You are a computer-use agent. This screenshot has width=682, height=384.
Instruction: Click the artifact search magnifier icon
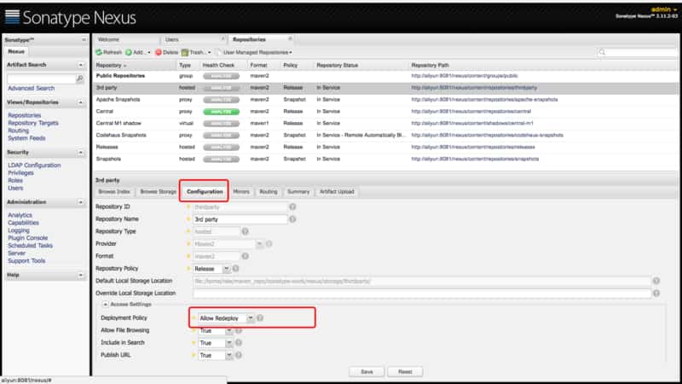point(79,79)
